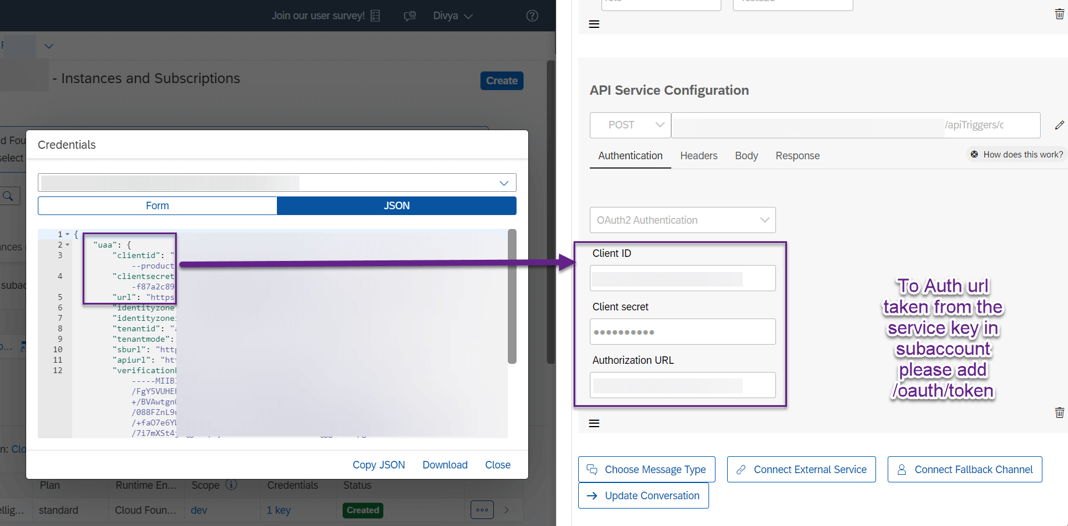The height and width of the screenshot is (526, 1068).
Task: Open the POST method dropdown
Action: (630, 125)
